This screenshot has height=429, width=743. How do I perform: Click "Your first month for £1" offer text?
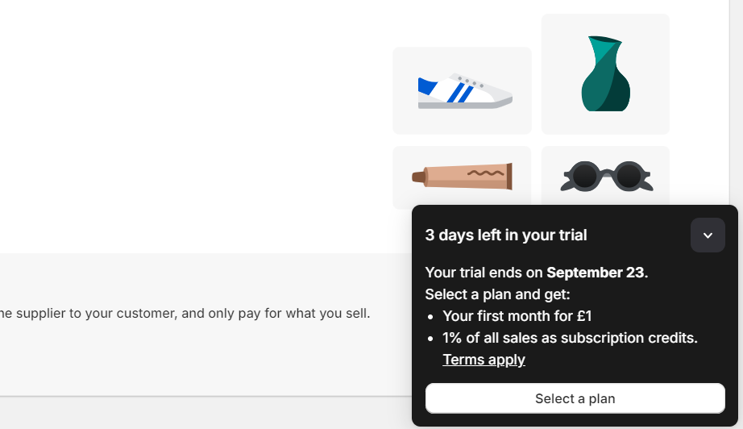tap(517, 316)
